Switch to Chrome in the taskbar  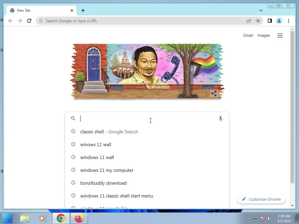[x=61, y=218]
